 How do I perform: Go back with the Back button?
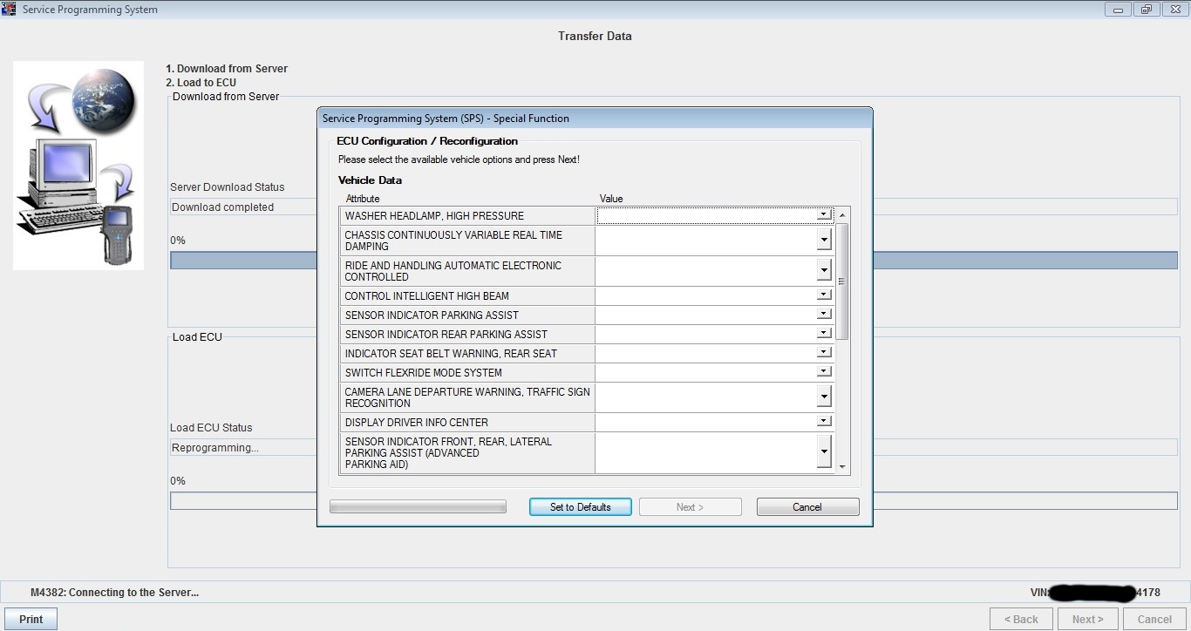tap(1021, 619)
